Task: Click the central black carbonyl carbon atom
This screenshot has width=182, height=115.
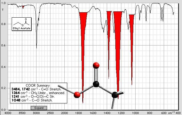Action: (x=96, y=84)
